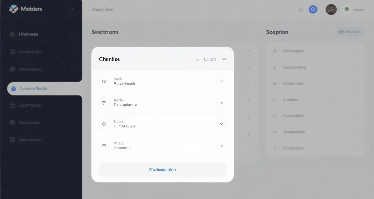
Task: Click the lines icon in the dialog's second row
Action: click(x=104, y=103)
